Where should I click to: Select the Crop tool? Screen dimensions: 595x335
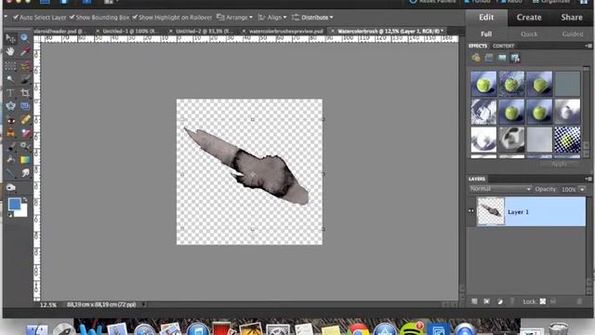[x=25, y=93]
